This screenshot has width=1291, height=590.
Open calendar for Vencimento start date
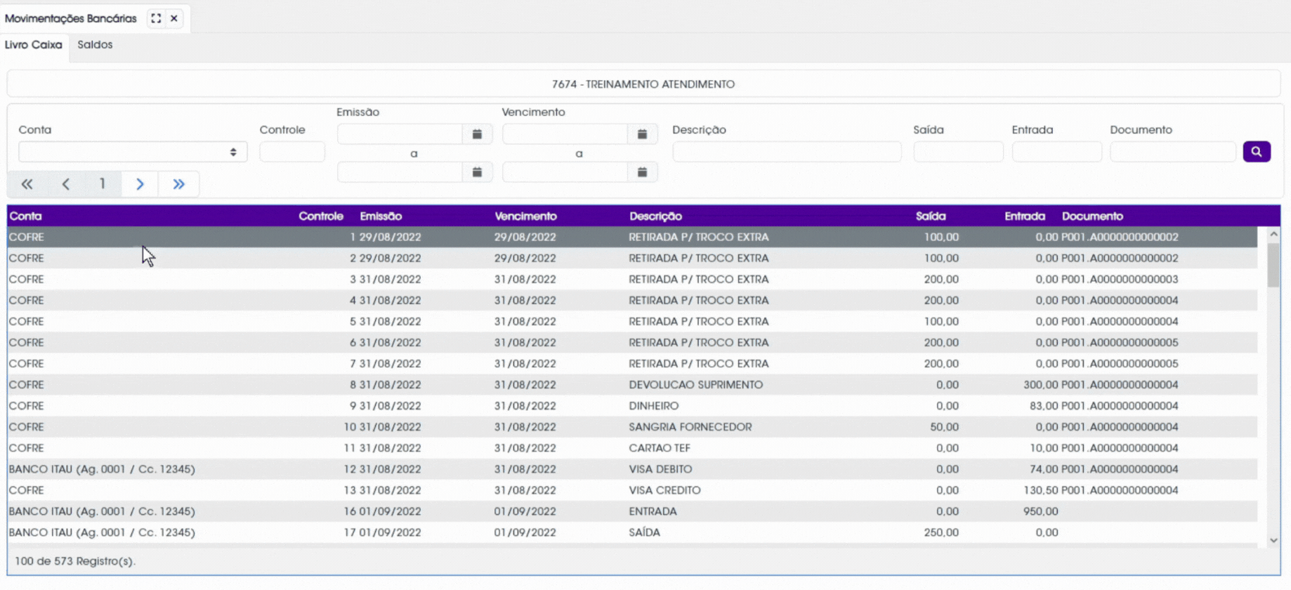[642, 134]
